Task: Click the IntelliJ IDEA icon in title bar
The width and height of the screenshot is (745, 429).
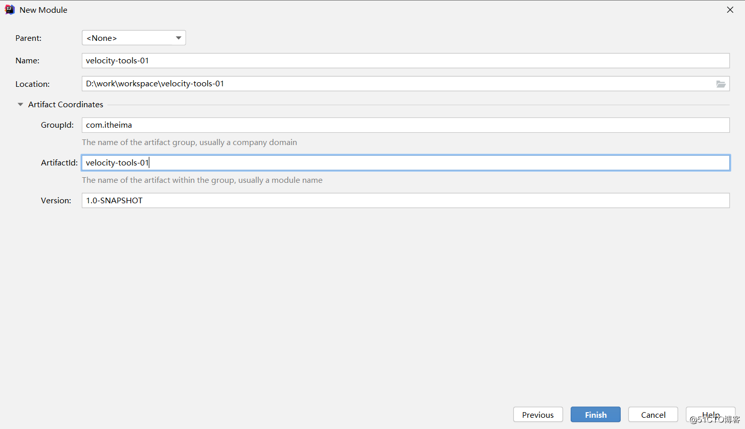Action: 10,10
